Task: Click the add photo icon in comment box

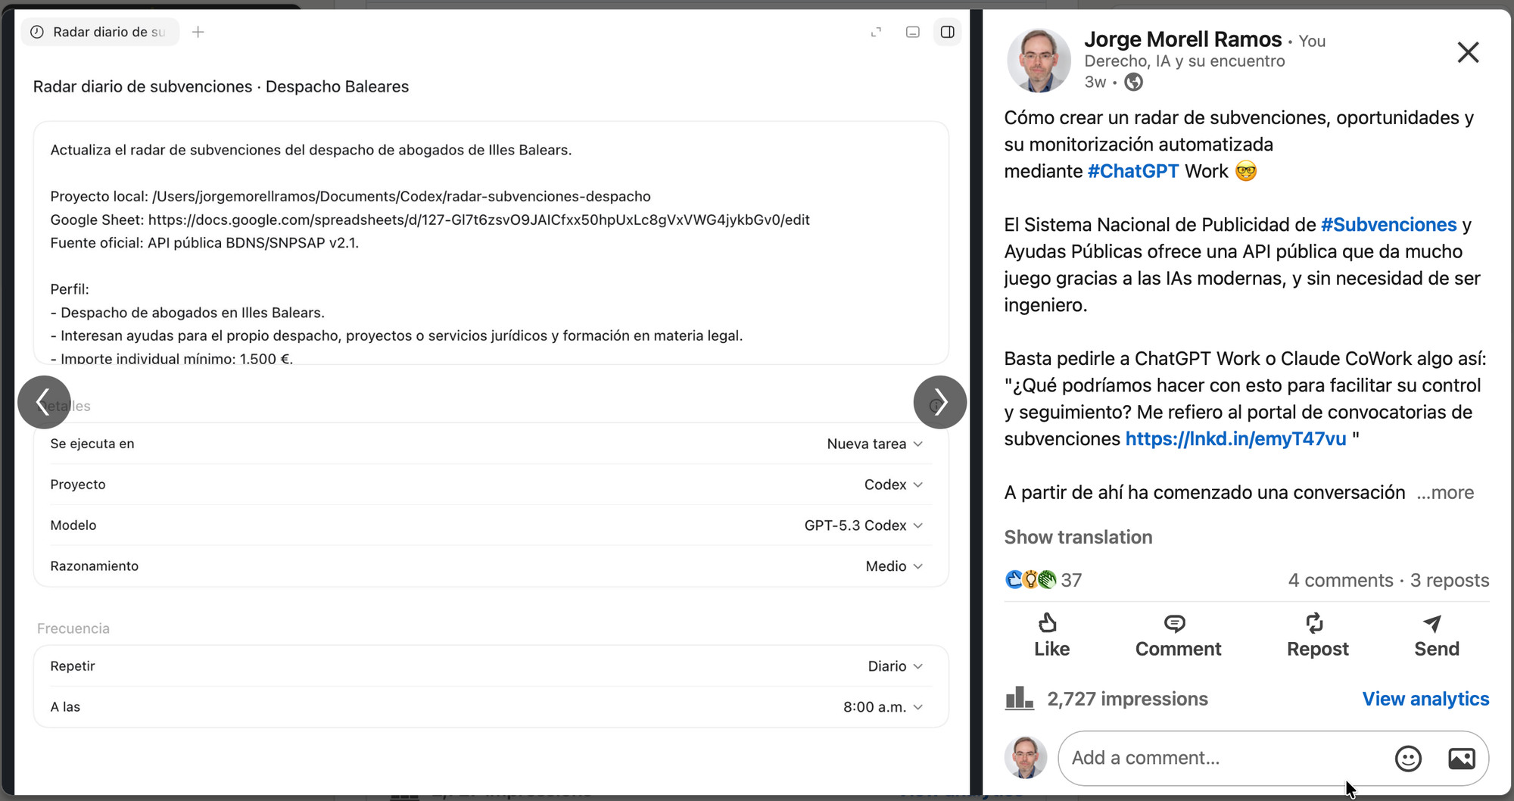Action: pyautogui.click(x=1462, y=758)
